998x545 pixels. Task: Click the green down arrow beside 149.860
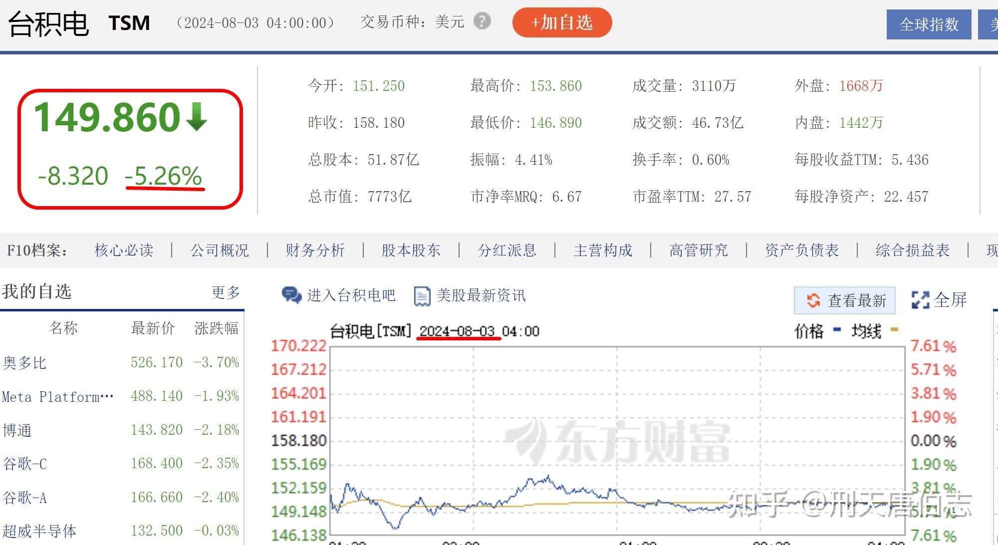(197, 117)
